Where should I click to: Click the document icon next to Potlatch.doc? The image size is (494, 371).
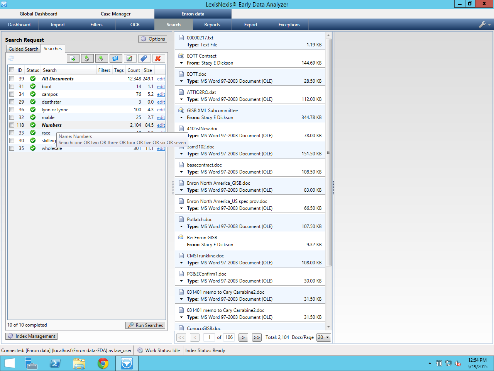(181, 219)
